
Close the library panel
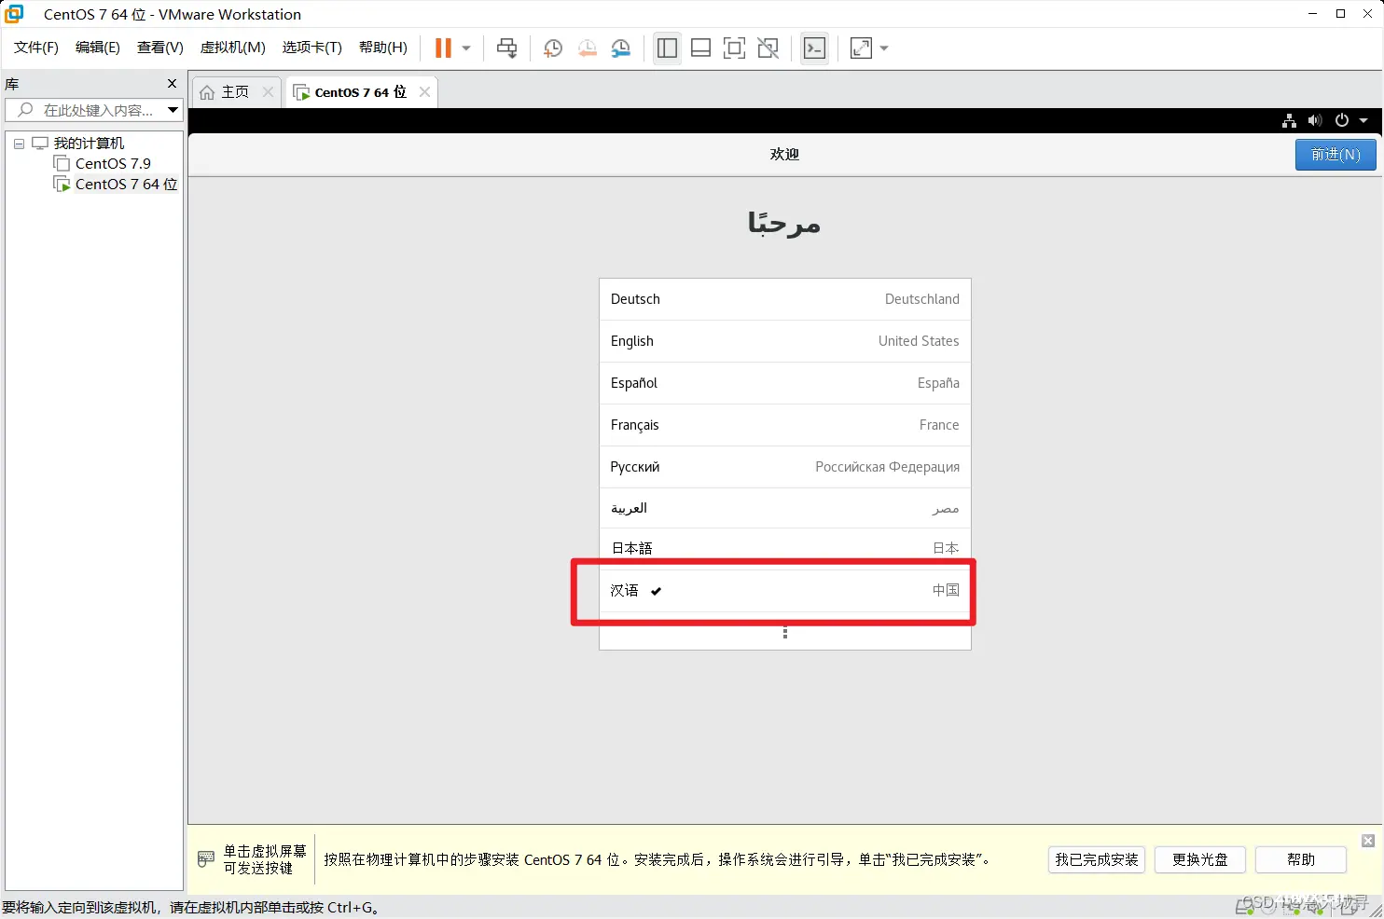[x=172, y=84]
